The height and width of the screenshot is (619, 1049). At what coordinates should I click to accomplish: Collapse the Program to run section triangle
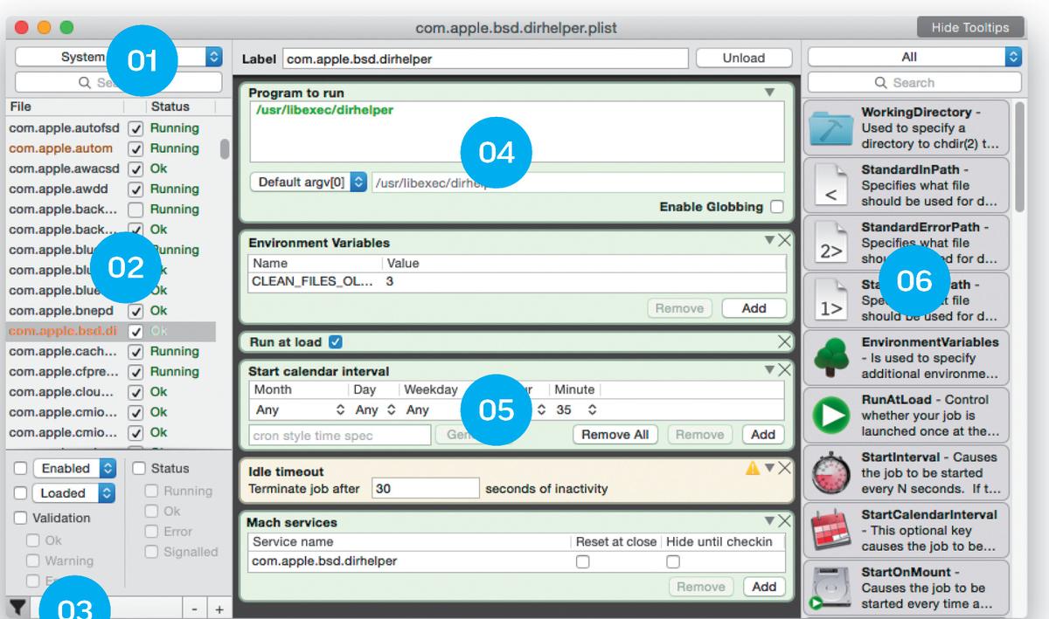coord(769,92)
